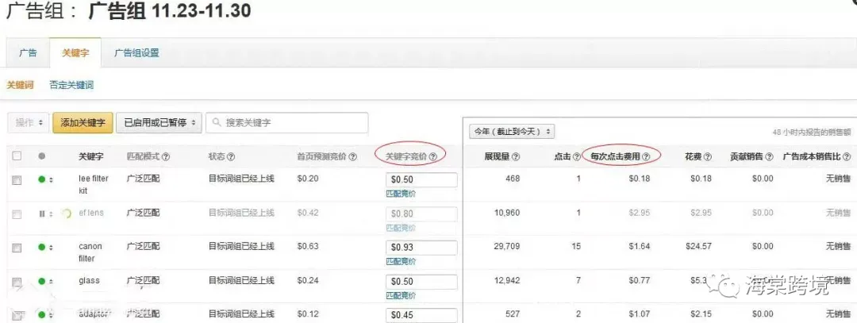The width and height of the screenshot is (857, 323).
Task: Open the 操作 actions dropdown
Action: [29, 123]
